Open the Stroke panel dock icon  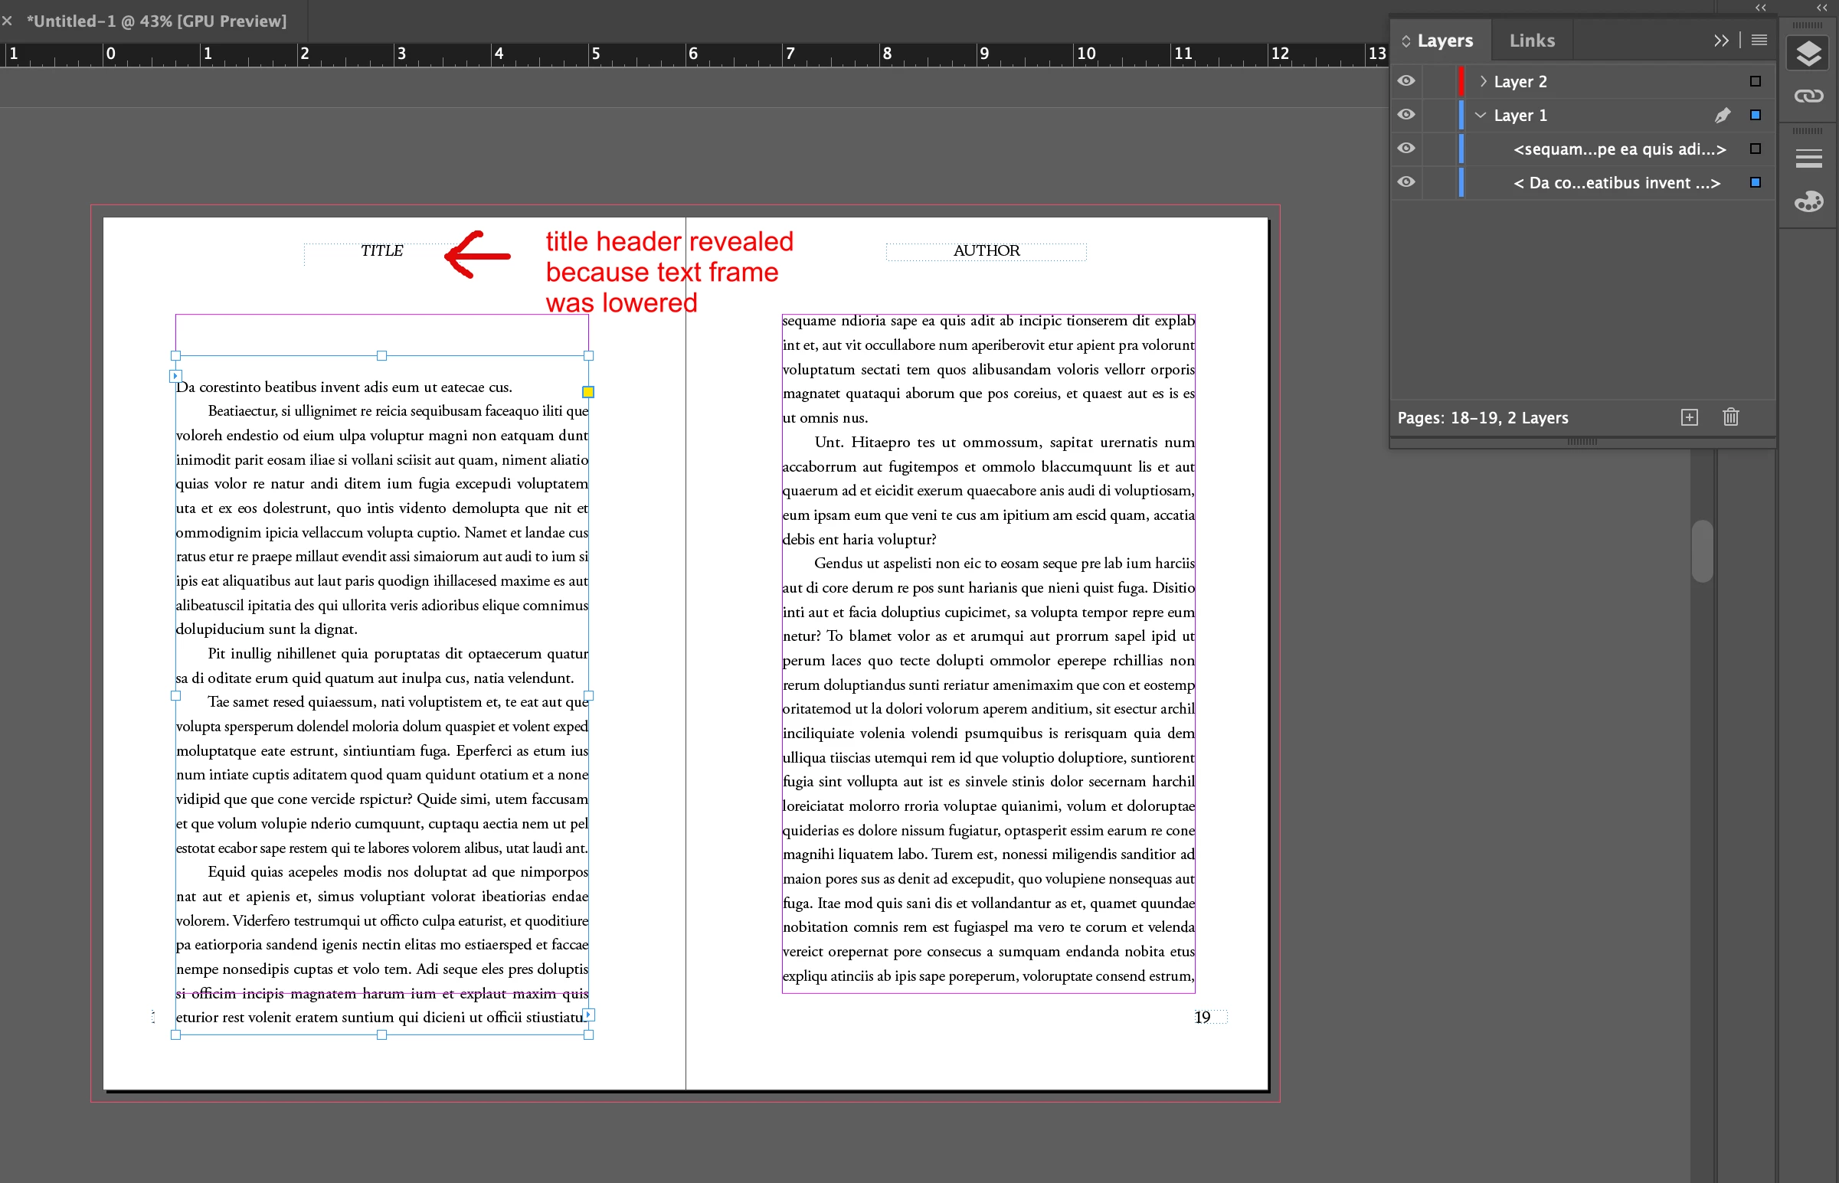[x=1808, y=159]
